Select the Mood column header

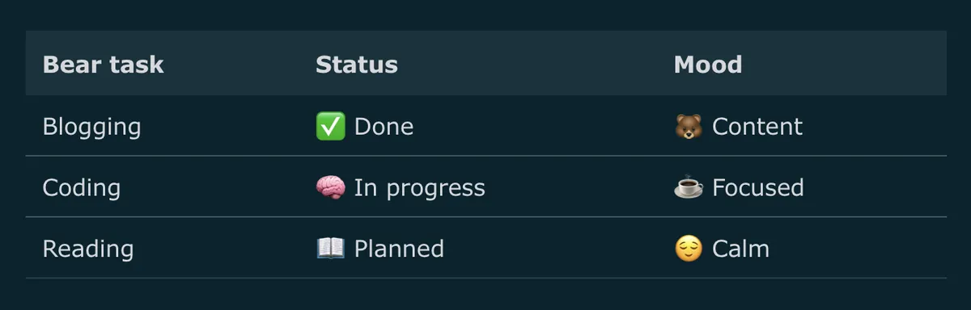pyautogui.click(x=708, y=65)
